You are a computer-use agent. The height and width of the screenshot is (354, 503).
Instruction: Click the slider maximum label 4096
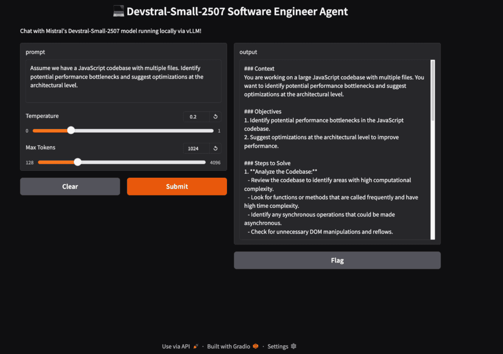point(215,163)
